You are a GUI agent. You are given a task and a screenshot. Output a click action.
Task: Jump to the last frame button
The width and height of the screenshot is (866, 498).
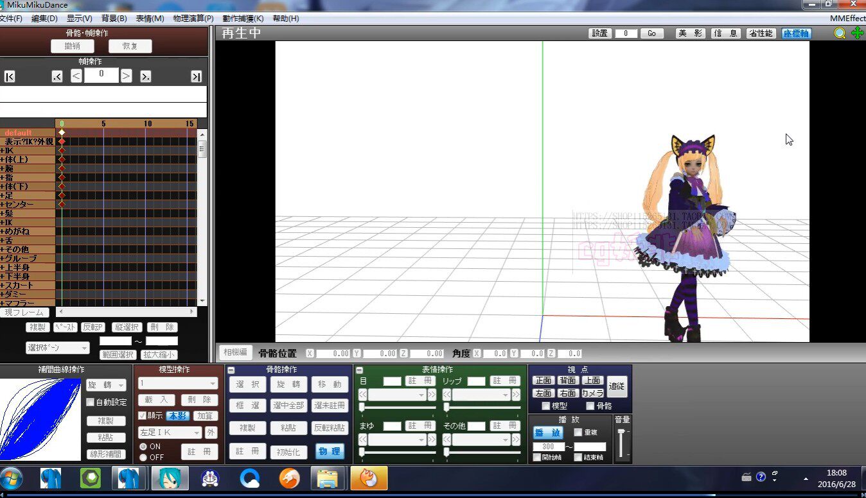point(197,76)
